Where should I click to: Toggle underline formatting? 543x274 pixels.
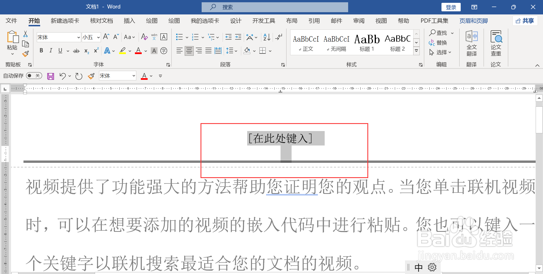click(60, 51)
